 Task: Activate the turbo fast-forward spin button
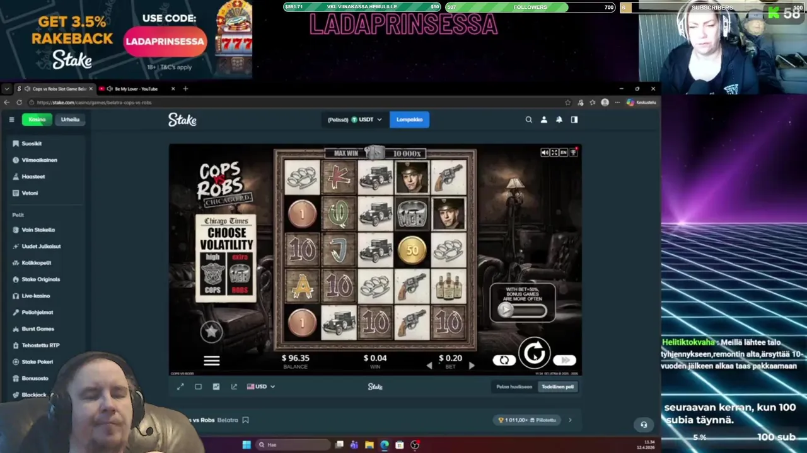click(x=564, y=360)
